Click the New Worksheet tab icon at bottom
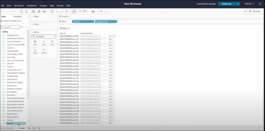 tap(29, 128)
